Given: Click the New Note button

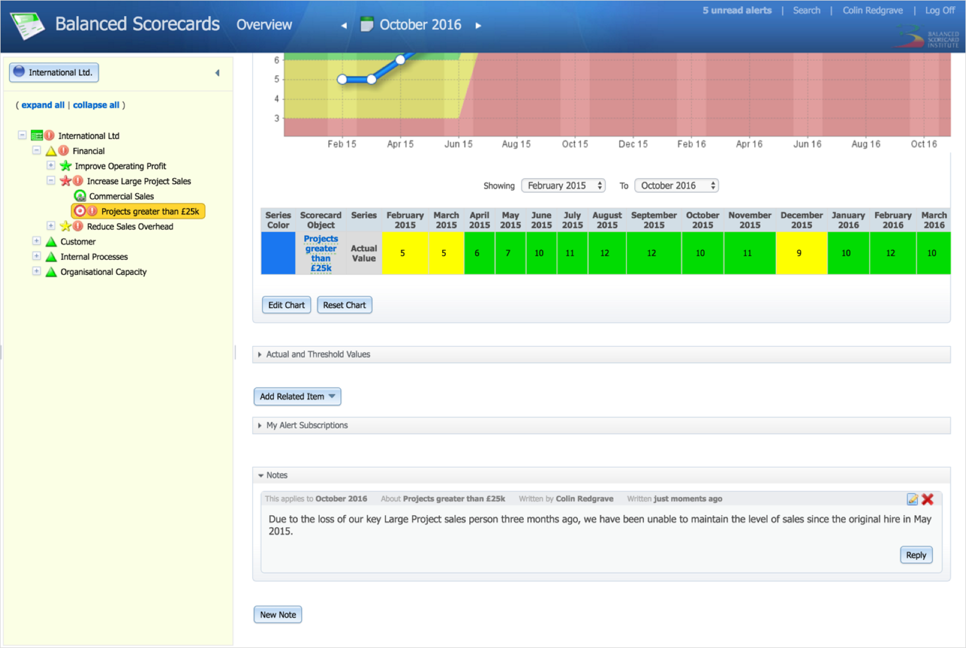Looking at the screenshot, I should coord(278,615).
